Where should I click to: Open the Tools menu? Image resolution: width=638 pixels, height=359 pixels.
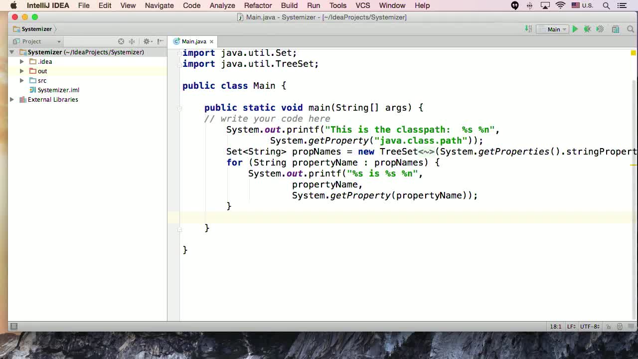pyautogui.click(x=337, y=5)
